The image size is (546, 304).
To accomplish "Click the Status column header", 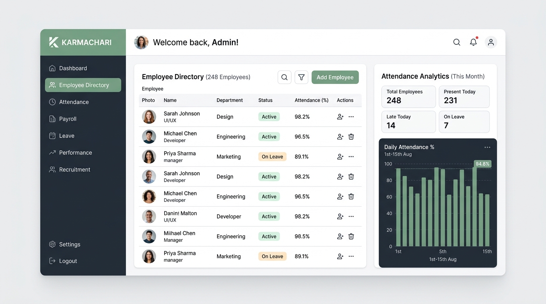I will point(265,100).
